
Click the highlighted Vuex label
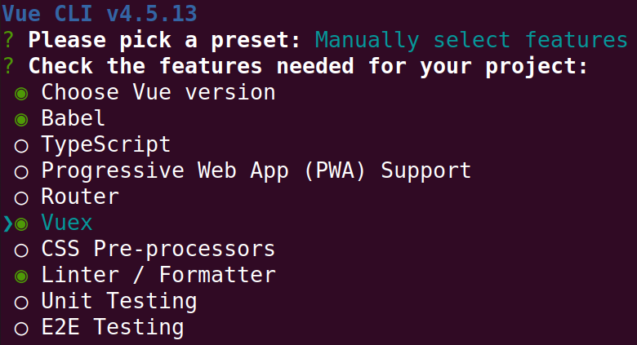tap(67, 223)
